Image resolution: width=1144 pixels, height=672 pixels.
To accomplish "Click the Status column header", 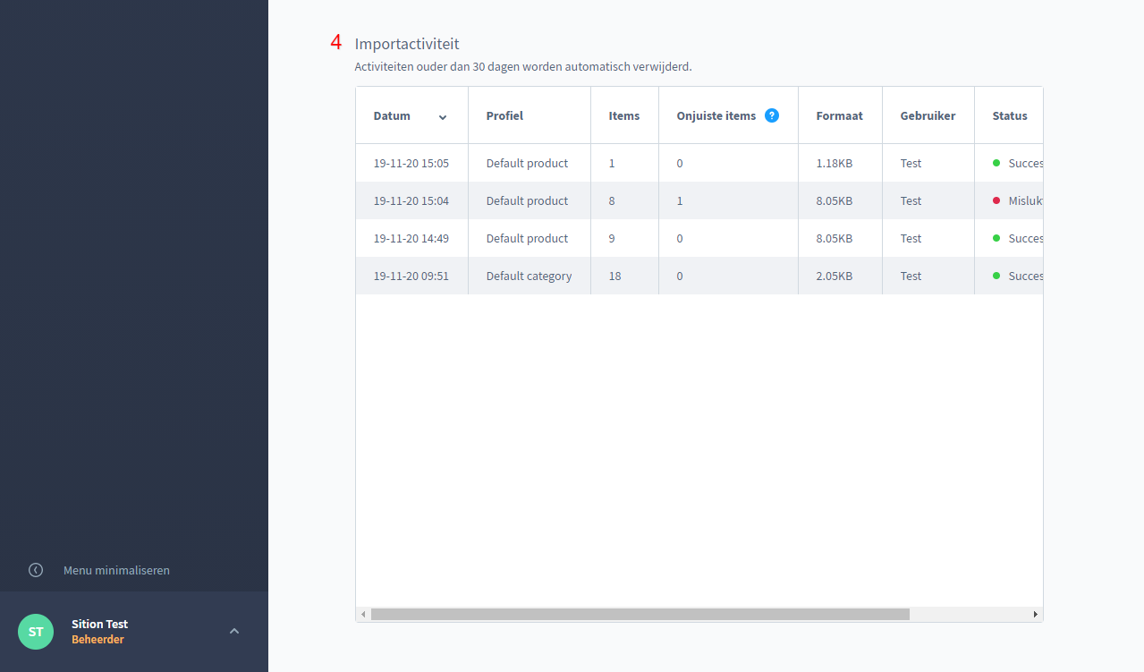I will tap(1009, 115).
